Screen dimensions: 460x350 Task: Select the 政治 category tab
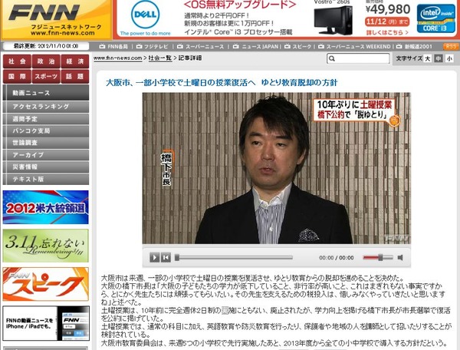pos(46,61)
